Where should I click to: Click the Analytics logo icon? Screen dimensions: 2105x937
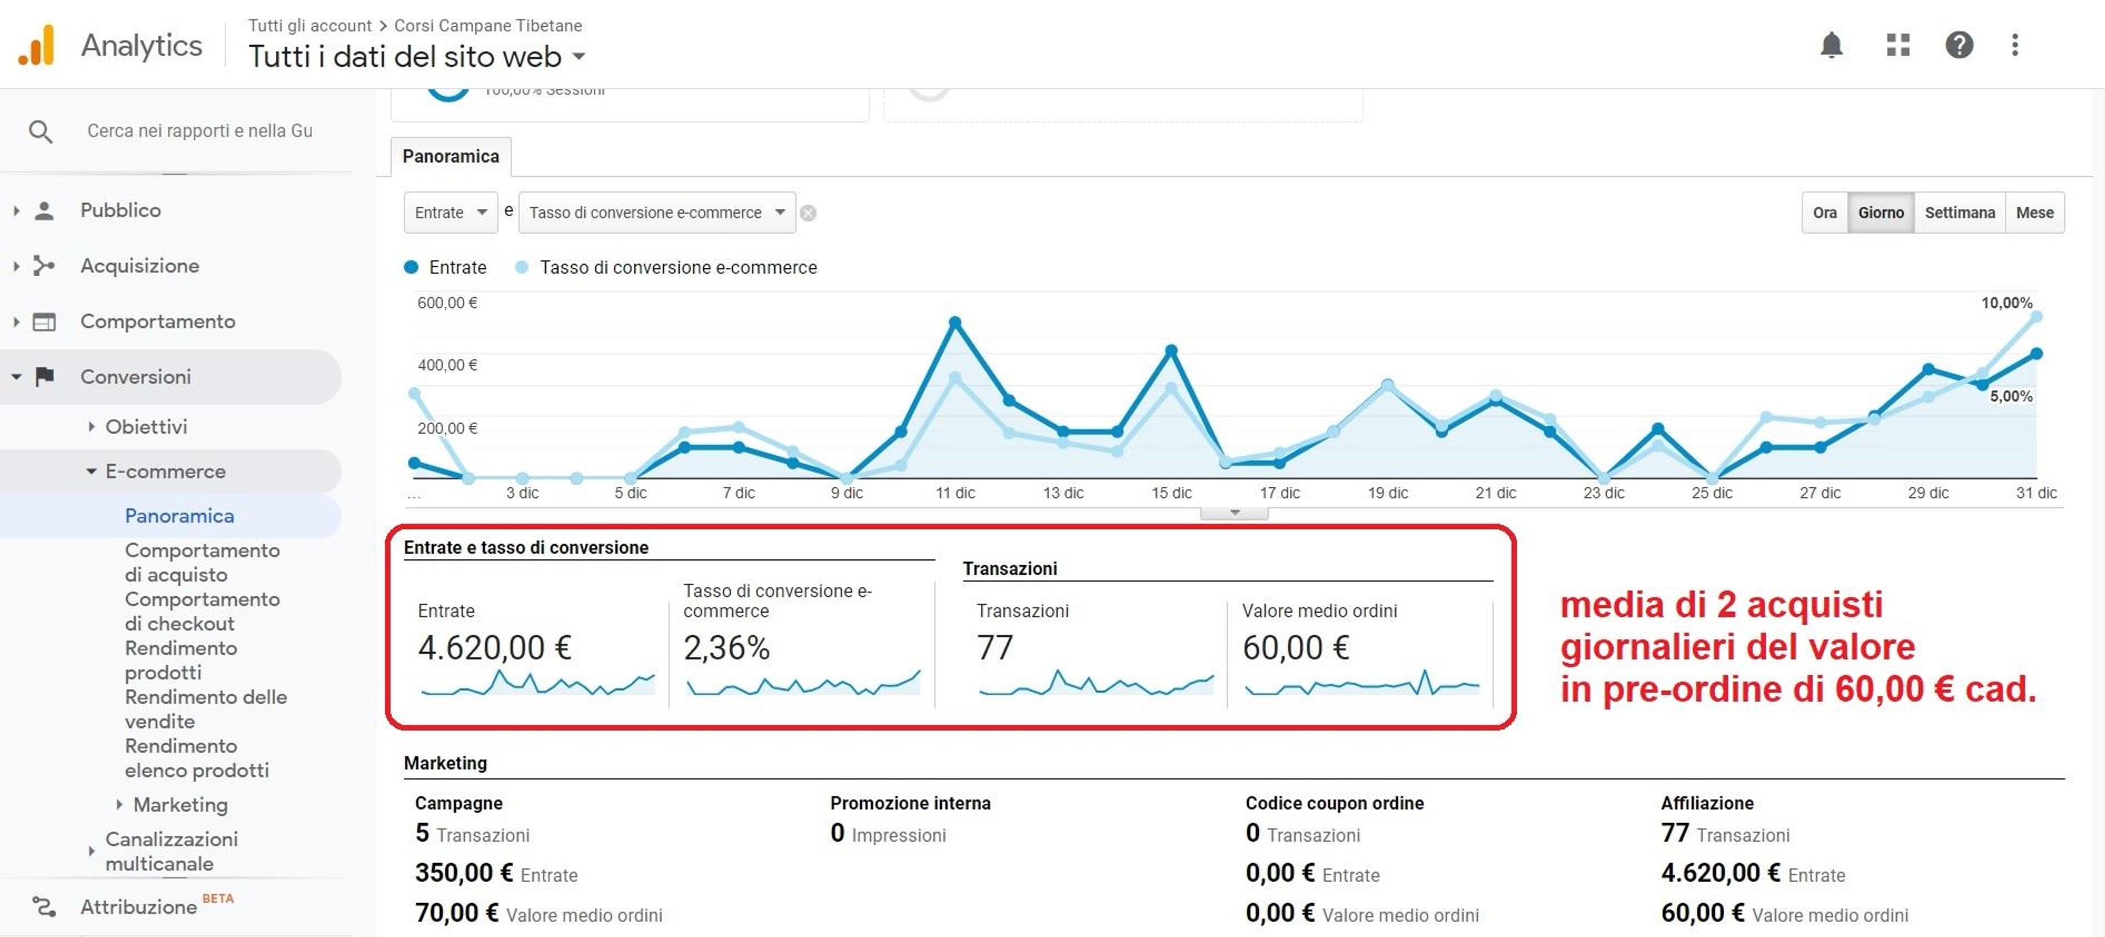pyautogui.click(x=37, y=45)
